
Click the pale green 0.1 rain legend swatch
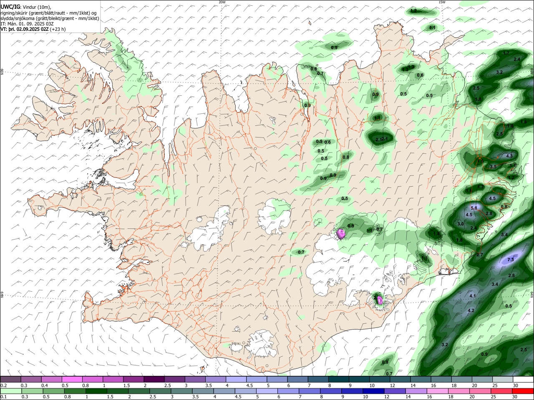tap(11, 391)
